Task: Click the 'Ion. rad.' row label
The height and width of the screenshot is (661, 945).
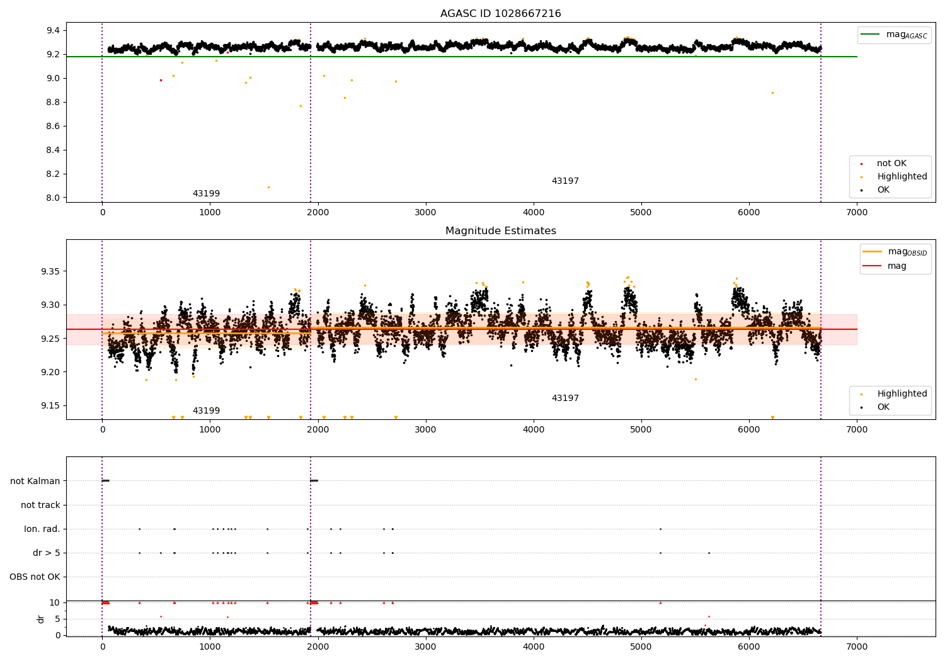Action: 42,529
